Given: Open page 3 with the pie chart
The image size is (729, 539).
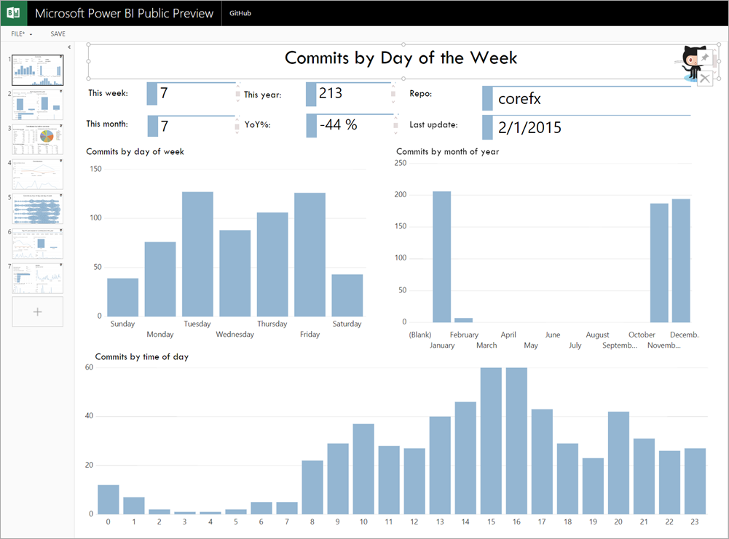Looking at the screenshot, I should point(38,139).
